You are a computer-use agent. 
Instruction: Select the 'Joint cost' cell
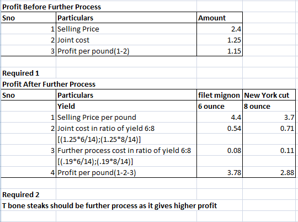126,40
